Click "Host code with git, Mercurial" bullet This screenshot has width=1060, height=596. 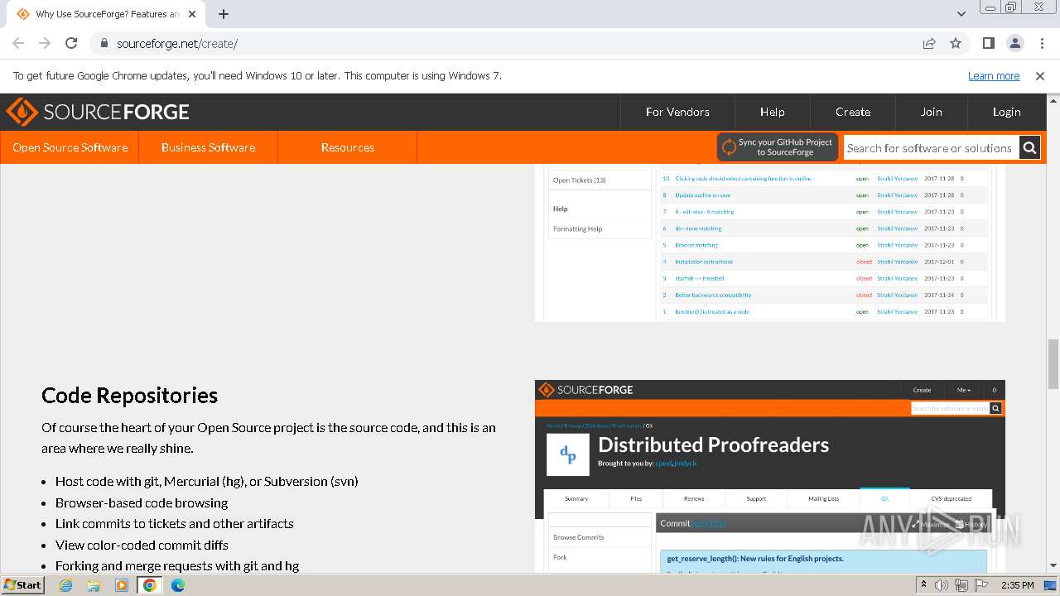tap(207, 481)
